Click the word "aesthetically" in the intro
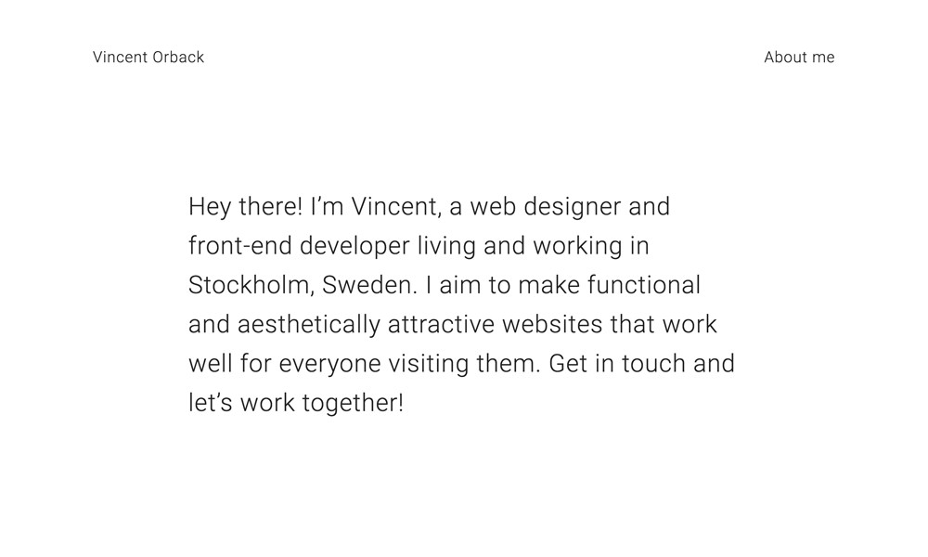The image size is (928, 557). point(309,325)
